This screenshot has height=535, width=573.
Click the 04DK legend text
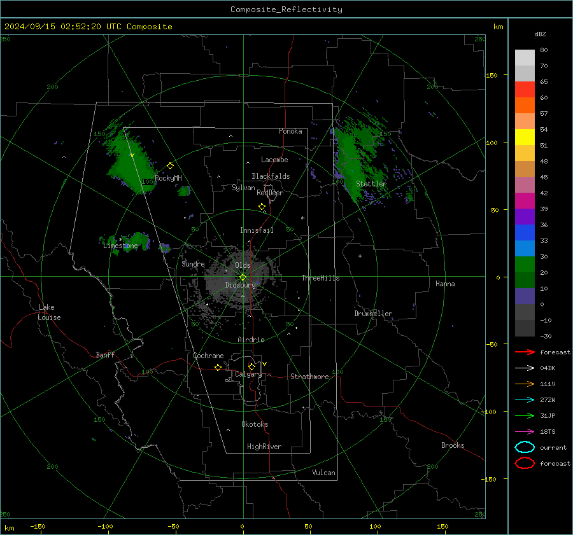point(548,368)
